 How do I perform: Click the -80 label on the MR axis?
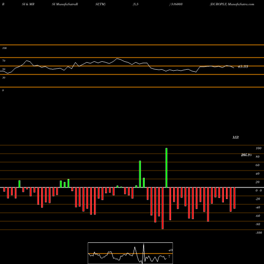click(258, 224)
